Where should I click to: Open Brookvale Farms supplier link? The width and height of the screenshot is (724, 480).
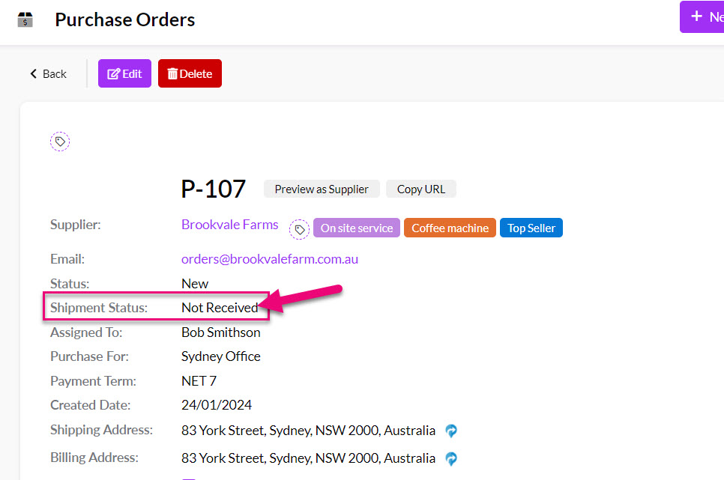pyautogui.click(x=230, y=225)
